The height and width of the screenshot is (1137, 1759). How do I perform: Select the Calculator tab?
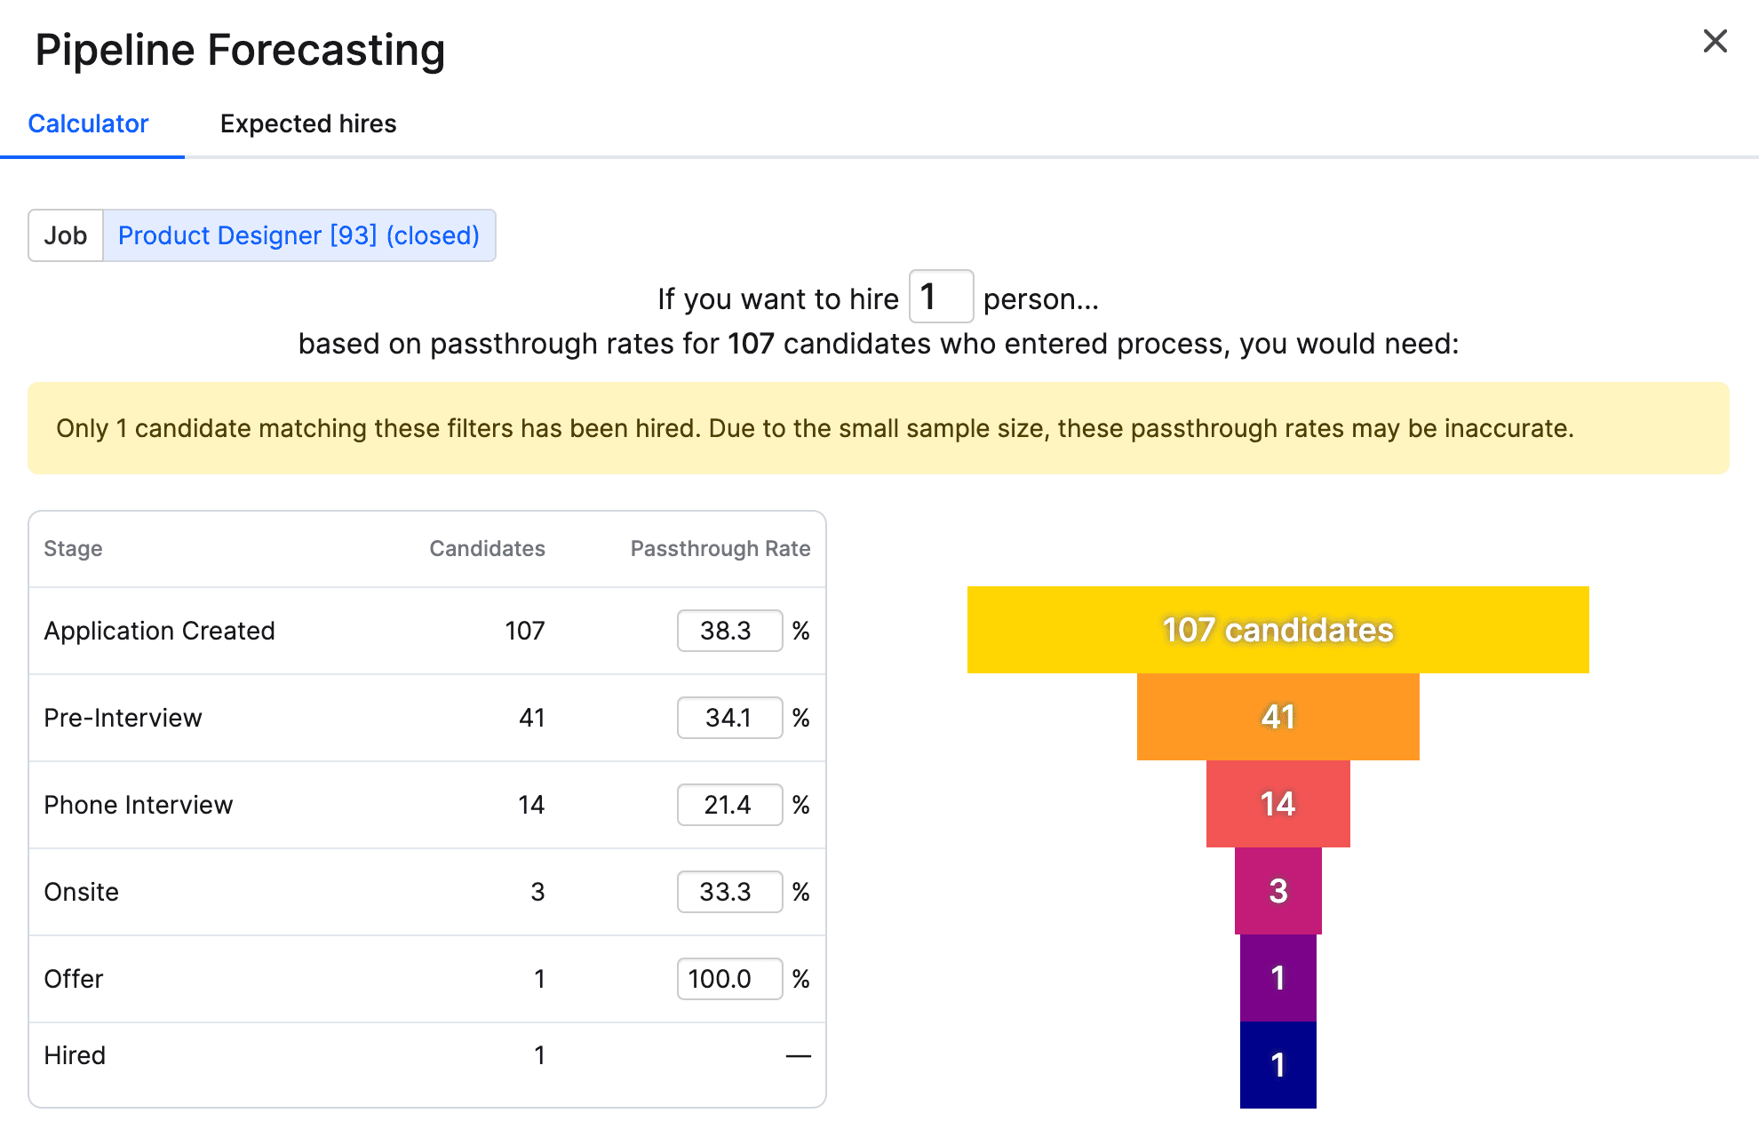pos(89,123)
